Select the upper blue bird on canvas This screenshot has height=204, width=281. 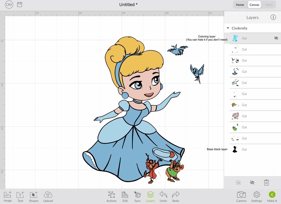pos(178,50)
